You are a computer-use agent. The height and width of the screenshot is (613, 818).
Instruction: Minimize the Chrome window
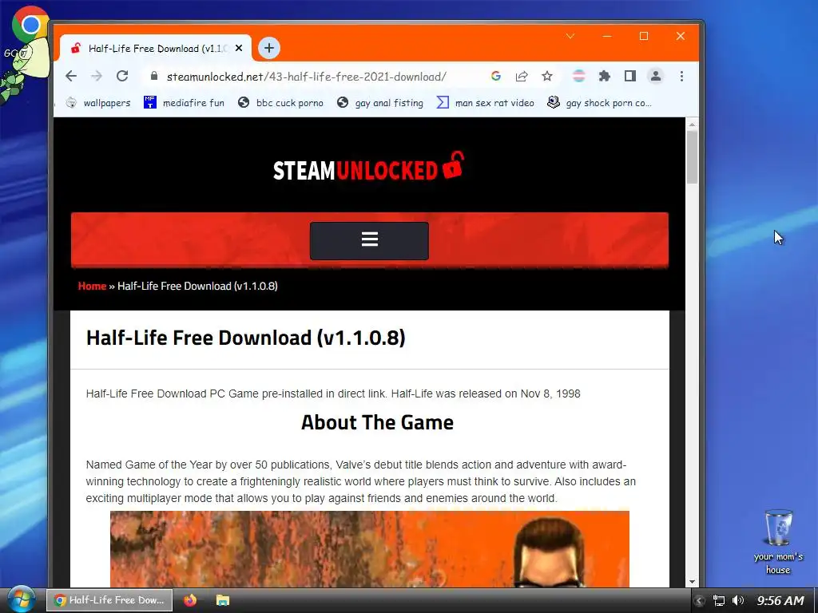click(x=607, y=36)
